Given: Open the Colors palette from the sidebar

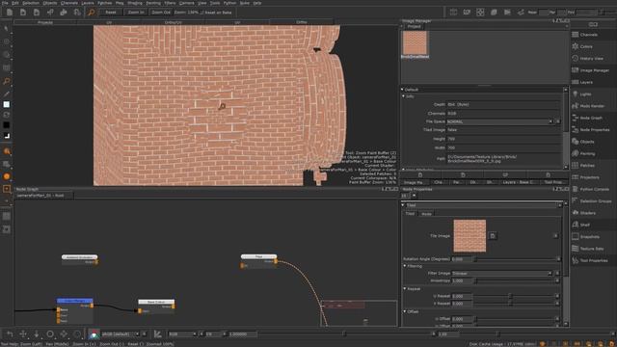Looking at the screenshot, I should (x=586, y=46).
